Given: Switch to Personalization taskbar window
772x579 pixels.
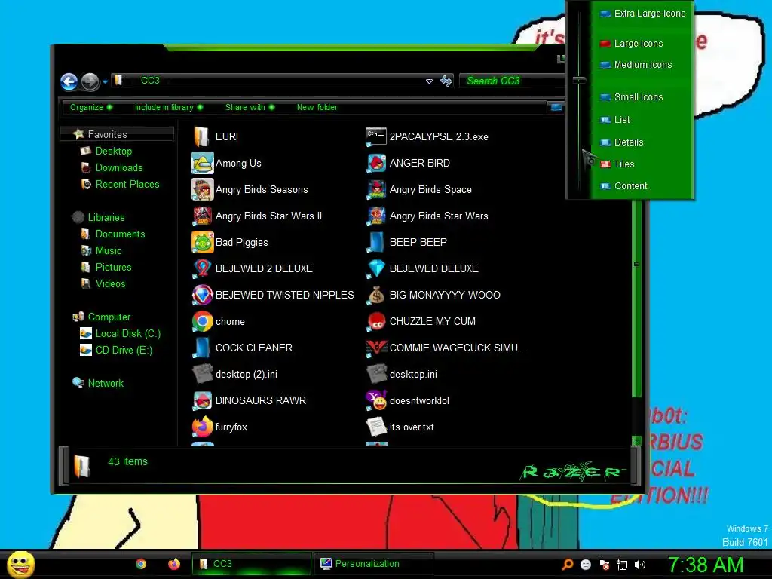Looking at the screenshot, I should click(374, 564).
